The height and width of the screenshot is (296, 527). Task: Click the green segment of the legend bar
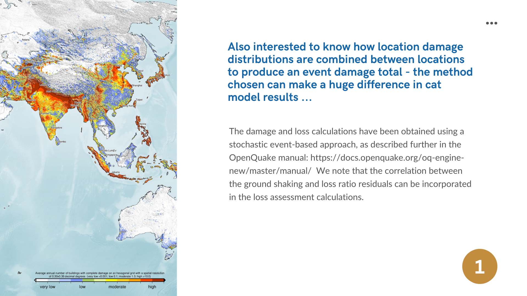(x=88, y=280)
